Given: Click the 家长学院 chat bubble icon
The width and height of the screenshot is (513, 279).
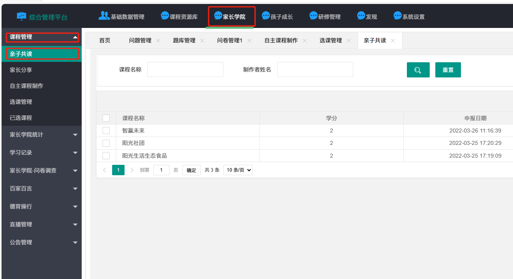Looking at the screenshot, I should [218, 16].
